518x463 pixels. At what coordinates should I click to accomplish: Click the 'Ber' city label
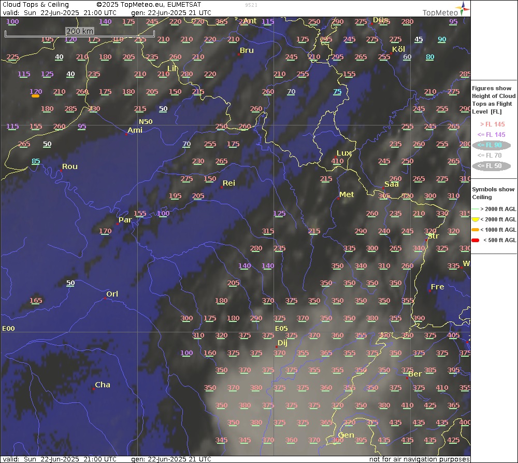(x=415, y=374)
